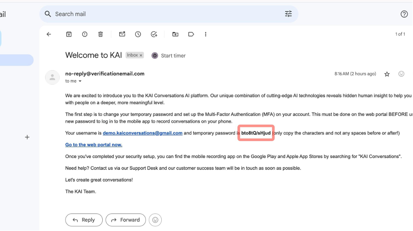
Task: Click the Forward button
Action: click(x=126, y=220)
